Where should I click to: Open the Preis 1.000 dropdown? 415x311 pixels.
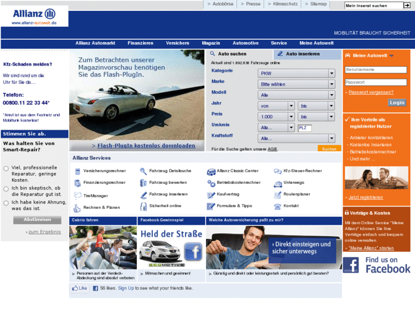click(276, 117)
